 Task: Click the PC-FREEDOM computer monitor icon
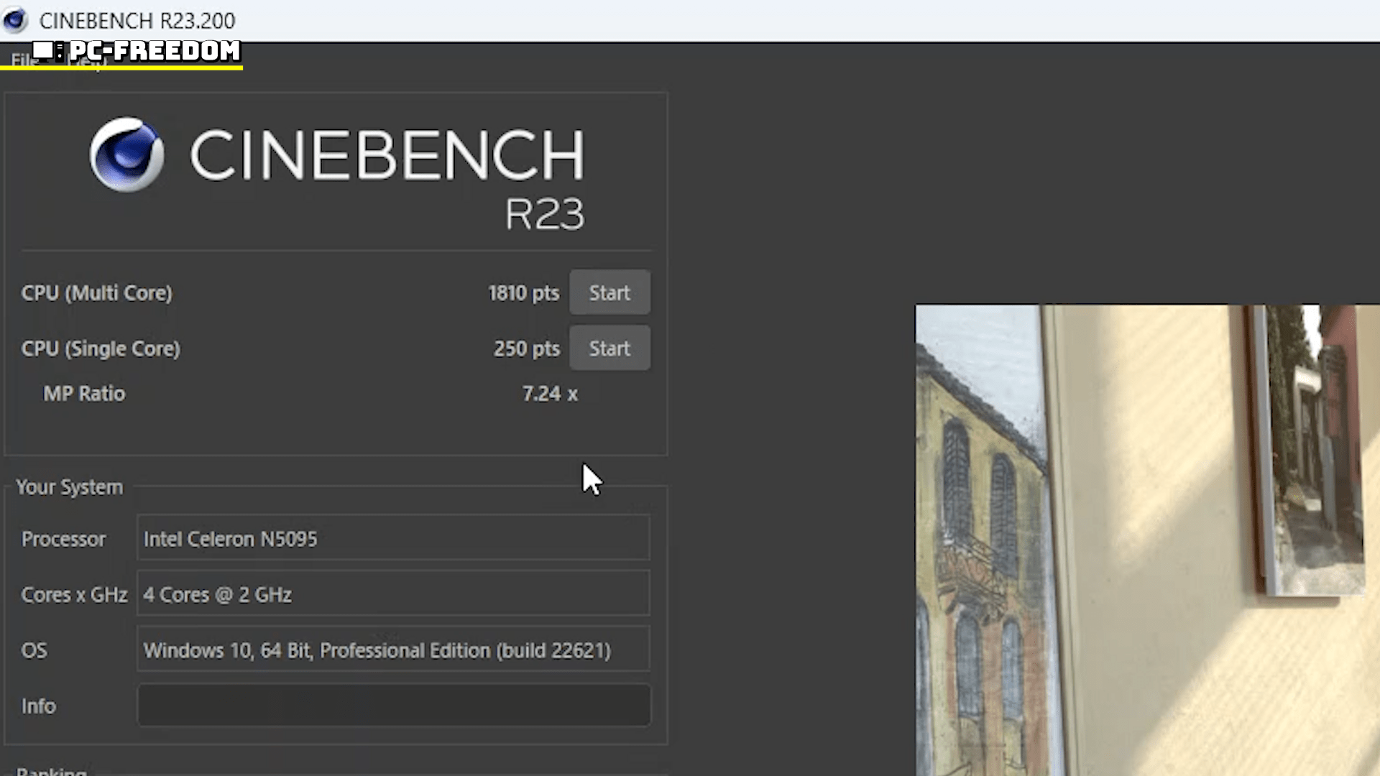(x=45, y=50)
